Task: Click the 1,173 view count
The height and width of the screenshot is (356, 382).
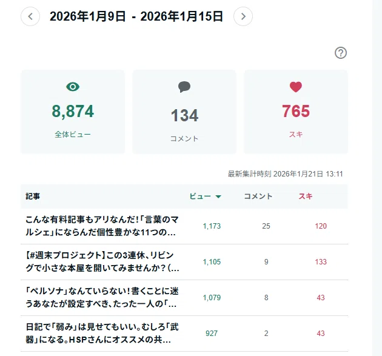Action: [x=212, y=226]
